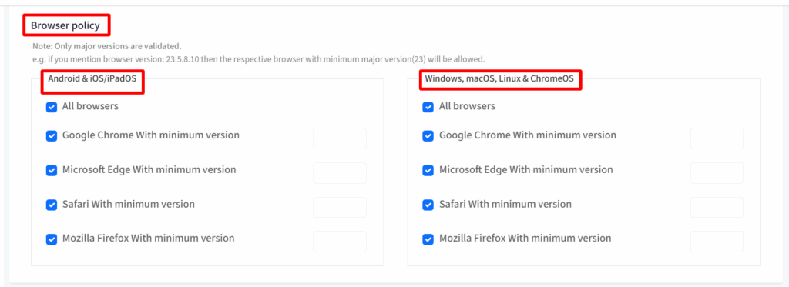Viewport: 789px width, 287px height.
Task: Toggle Microsoft Edge checkbox under Windows, macOS section
Action: pyautogui.click(x=428, y=170)
